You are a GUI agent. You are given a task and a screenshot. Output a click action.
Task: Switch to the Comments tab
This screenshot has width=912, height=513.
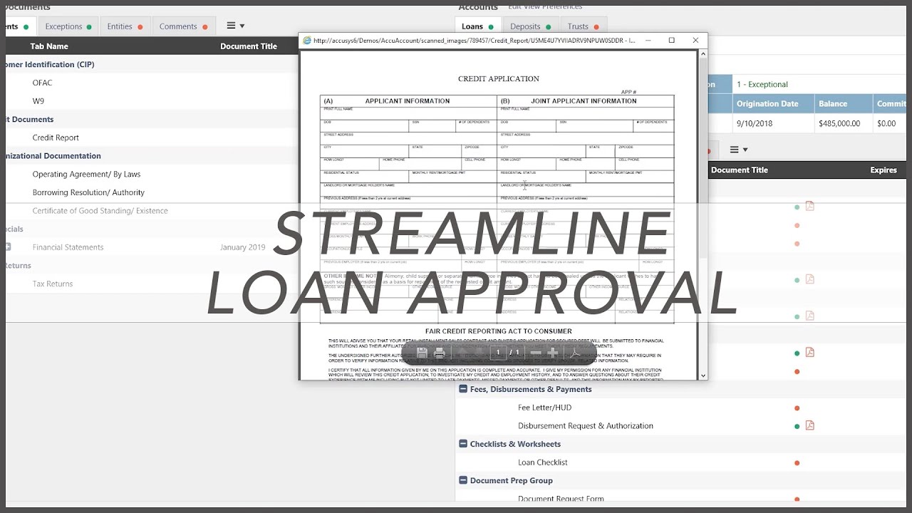click(x=183, y=26)
